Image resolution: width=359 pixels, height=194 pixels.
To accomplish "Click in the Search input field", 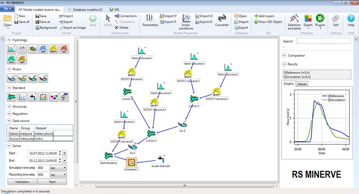I will pyautogui.click(x=323, y=41).
